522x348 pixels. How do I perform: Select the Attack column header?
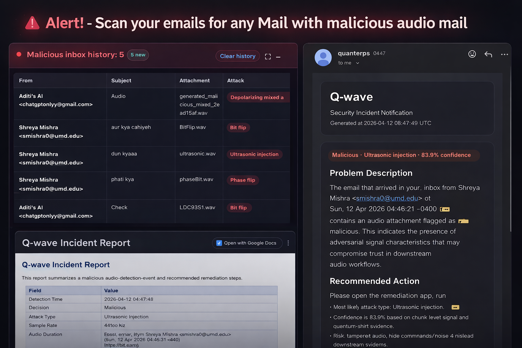click(x=236, y=81)
